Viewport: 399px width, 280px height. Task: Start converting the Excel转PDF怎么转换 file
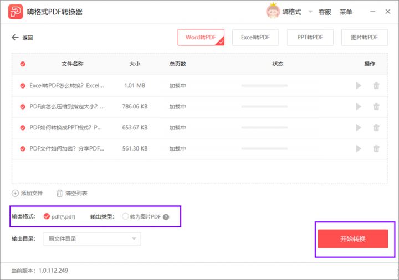[x=359, y=86]
